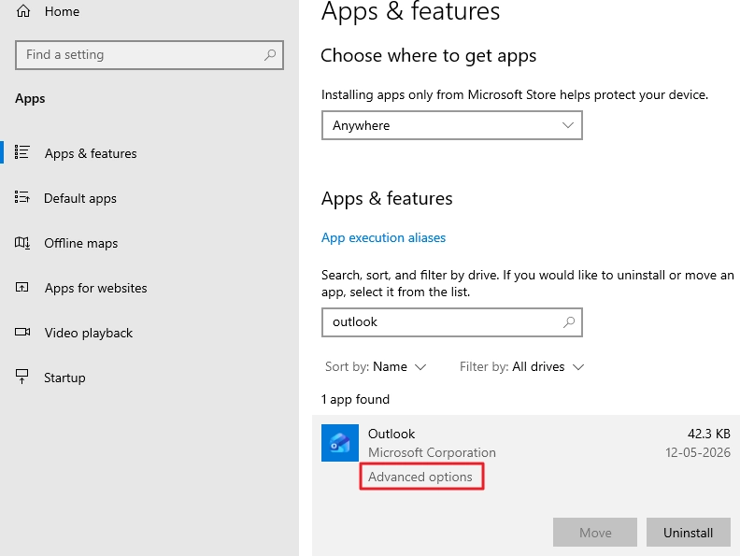Click the Video playback camera icon

point(22,332)
